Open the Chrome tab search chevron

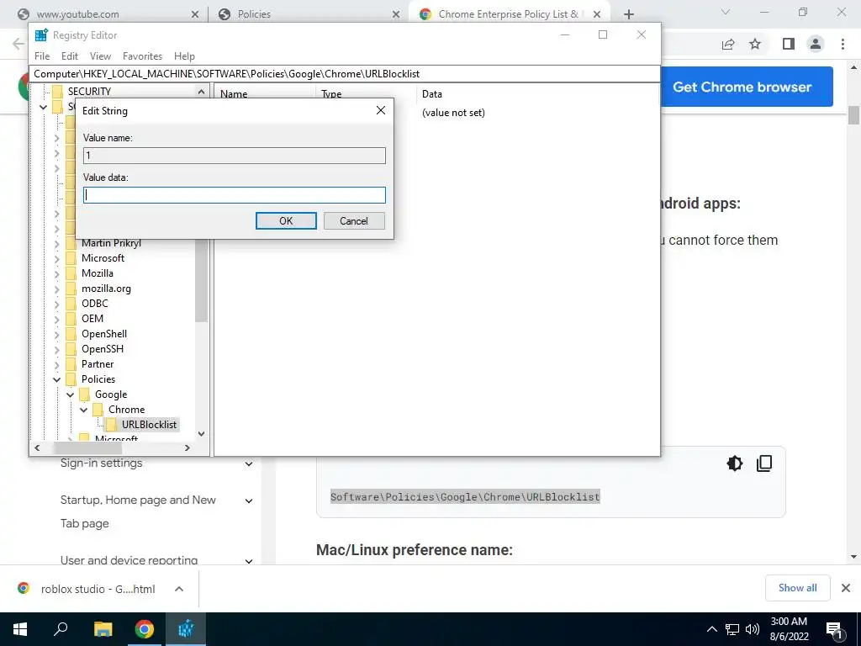(726, 12)
